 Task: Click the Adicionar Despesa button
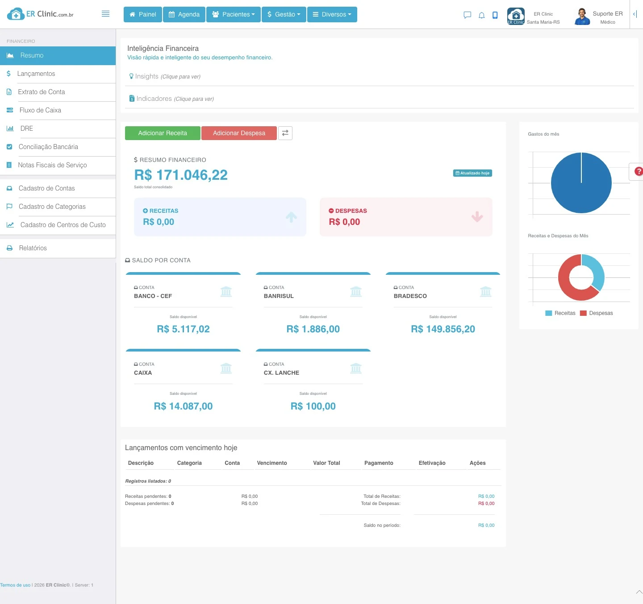coord(239,133)
